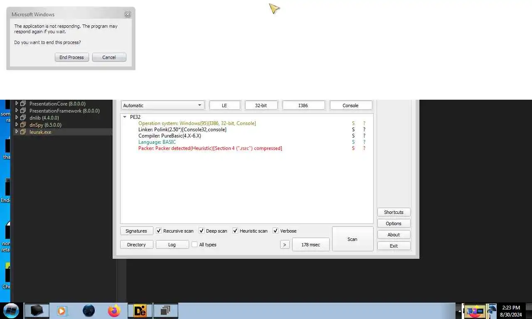This screenshot has width=532, height=319.
Task: Click the > arrow button
Action: click(284, 245)
